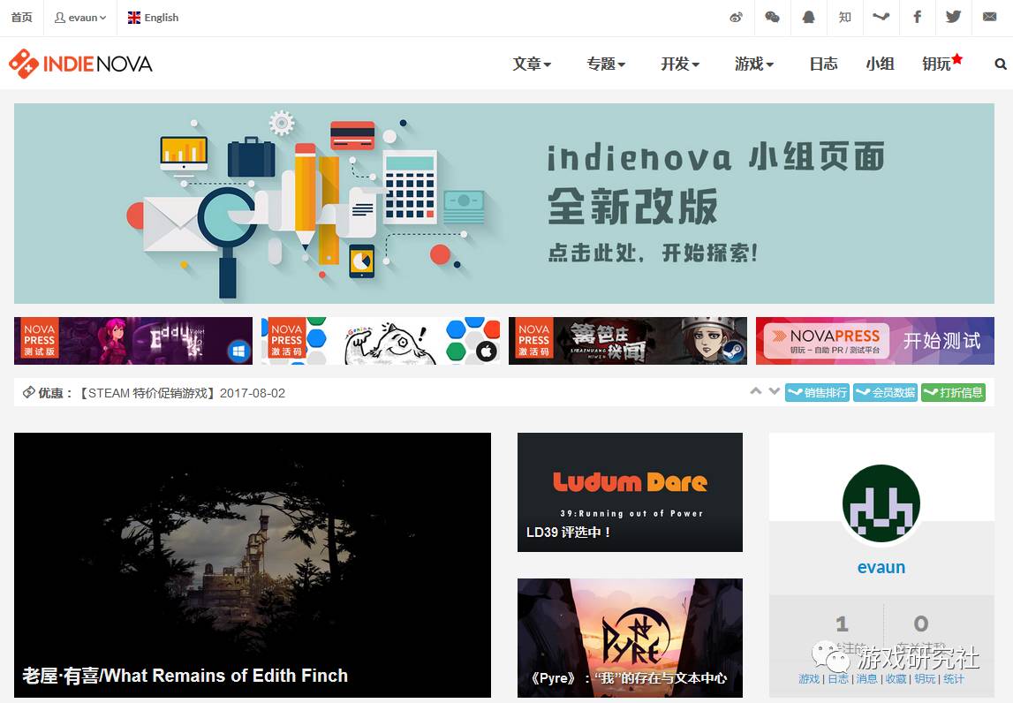The height and width of the screenshot is (703, 1013).
Task: Open the 小组页面全新改版 hero banner
Action: click(504, 203)
